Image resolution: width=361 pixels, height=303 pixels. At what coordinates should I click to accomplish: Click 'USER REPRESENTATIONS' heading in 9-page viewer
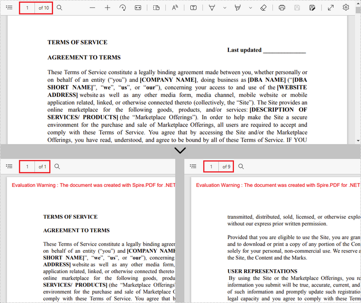click(262, 271)
